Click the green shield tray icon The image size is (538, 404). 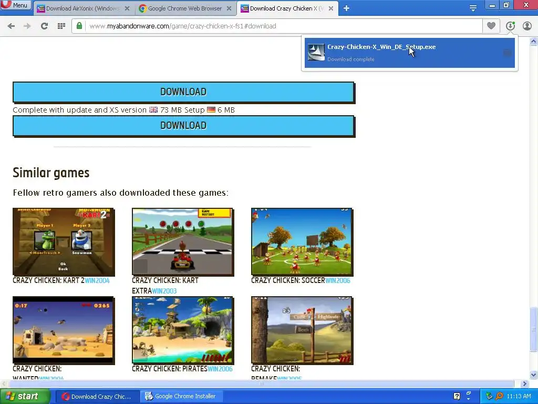[x=489, y=396]
